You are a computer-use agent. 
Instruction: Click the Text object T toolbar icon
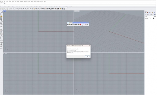click(x=62, y=9)
